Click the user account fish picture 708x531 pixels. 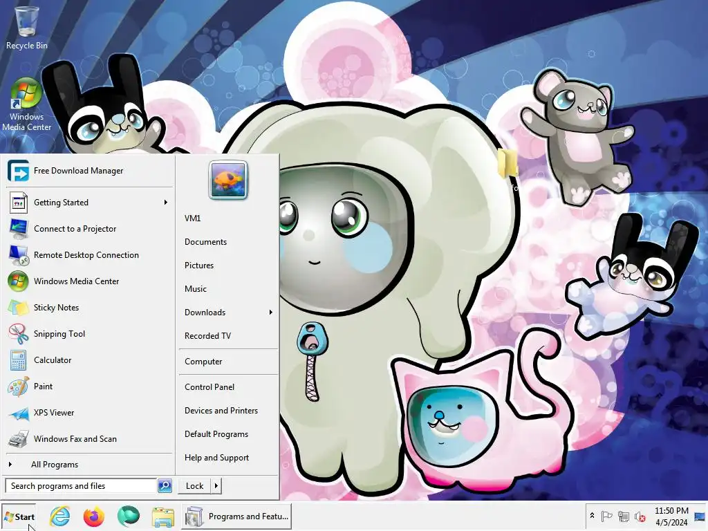tap(228, 180)
